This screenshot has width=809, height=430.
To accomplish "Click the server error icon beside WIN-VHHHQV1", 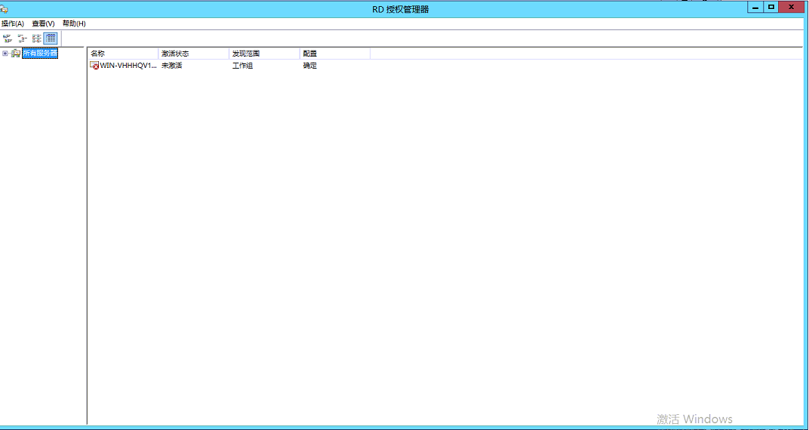I will click(x=94, y=66).
